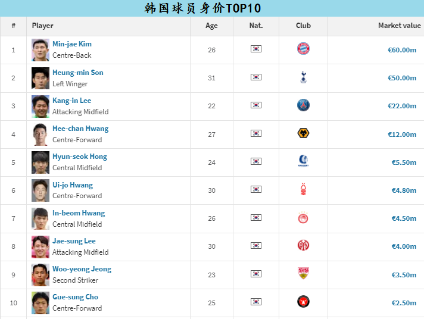Select Woo-yeong Jeong name link
Image resolution: width=424 pixels, height=319 pixels.
(82, 269)
